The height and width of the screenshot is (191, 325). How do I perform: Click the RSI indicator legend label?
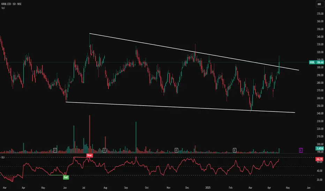[3, 158]
